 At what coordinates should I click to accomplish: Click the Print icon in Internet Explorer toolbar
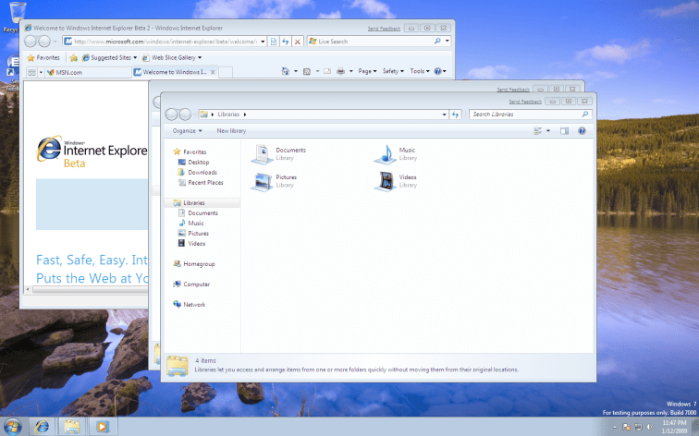click(x=340, y=71)
